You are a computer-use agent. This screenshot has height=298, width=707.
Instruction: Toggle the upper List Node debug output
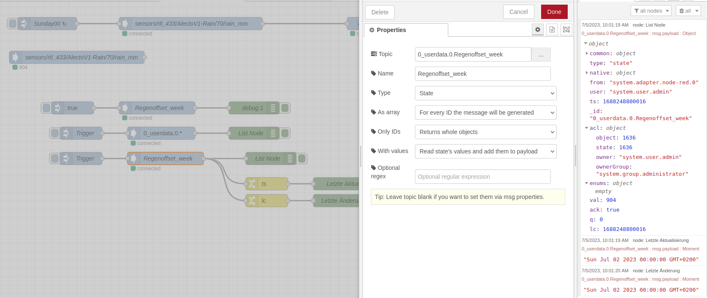click(x=285, y=133)
